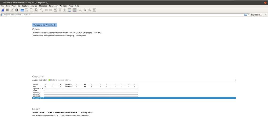Click the Go to last packet icon
268x123 pixels.
(65, 10)
